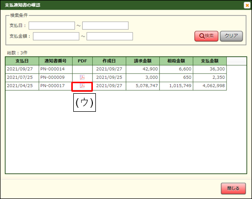
Task: Click the クリア clear button
Action: point(231,36)
